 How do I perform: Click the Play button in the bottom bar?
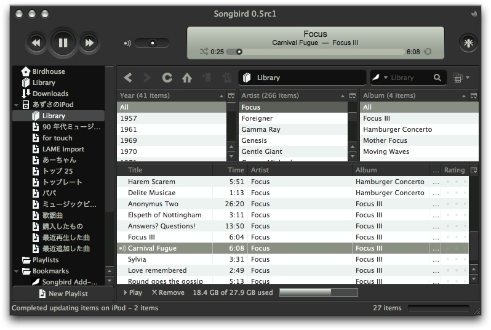click(x=133, y=292)
